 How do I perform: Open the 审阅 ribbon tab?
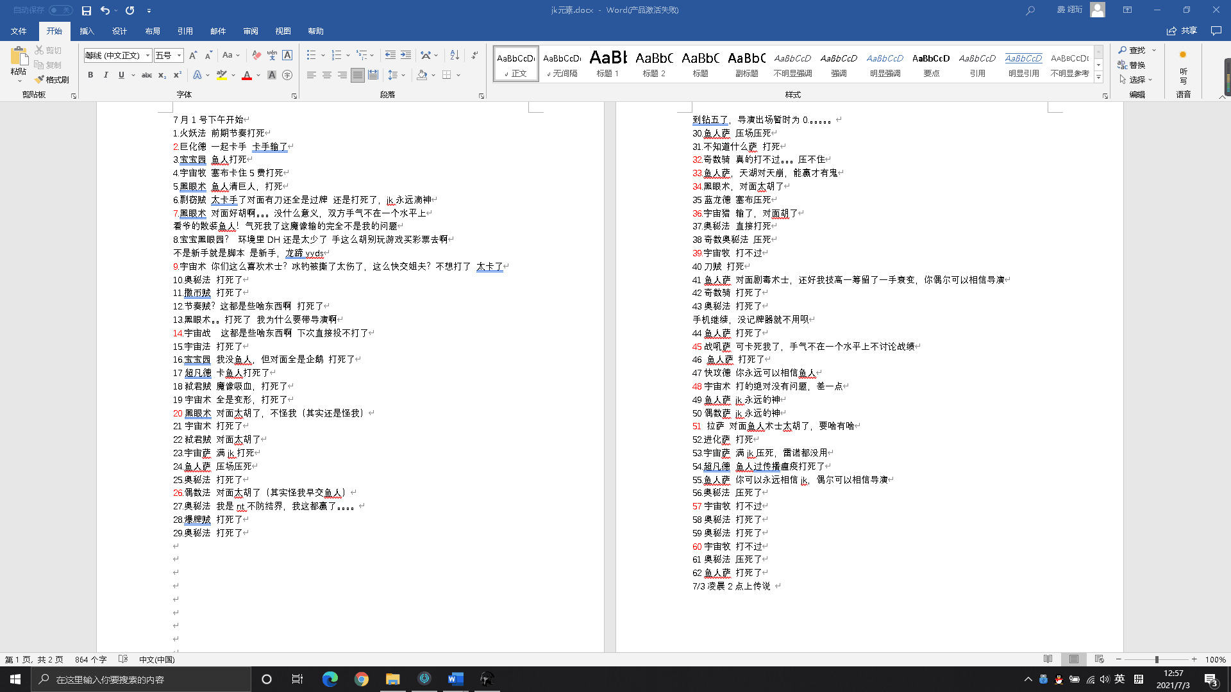click(250, 31)
